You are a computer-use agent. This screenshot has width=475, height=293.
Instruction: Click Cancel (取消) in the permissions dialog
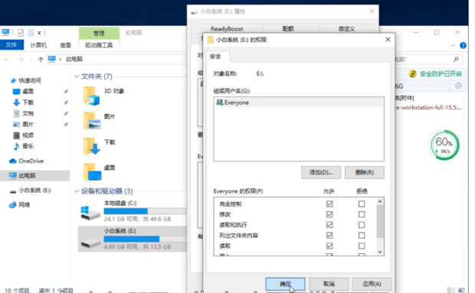click(x=329, y=284)
